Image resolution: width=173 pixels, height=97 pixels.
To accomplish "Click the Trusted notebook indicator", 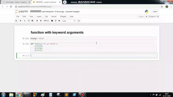I will (x=141, y=16).
